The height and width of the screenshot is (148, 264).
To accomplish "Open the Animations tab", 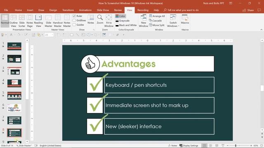I will point(85,10).
